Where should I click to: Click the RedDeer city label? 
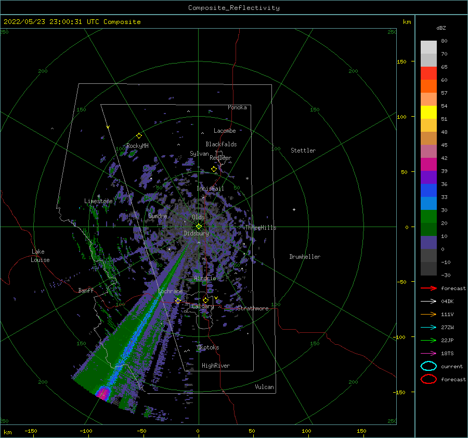pyautogui.click(x=220, y=158)
